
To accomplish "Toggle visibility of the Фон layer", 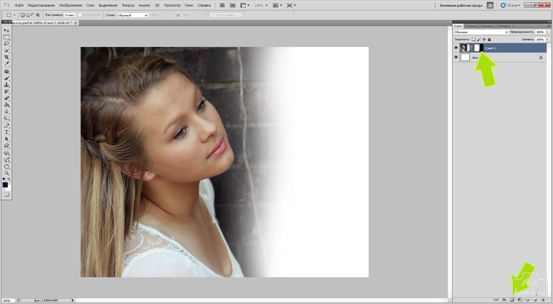I will (x=456, y=57).
